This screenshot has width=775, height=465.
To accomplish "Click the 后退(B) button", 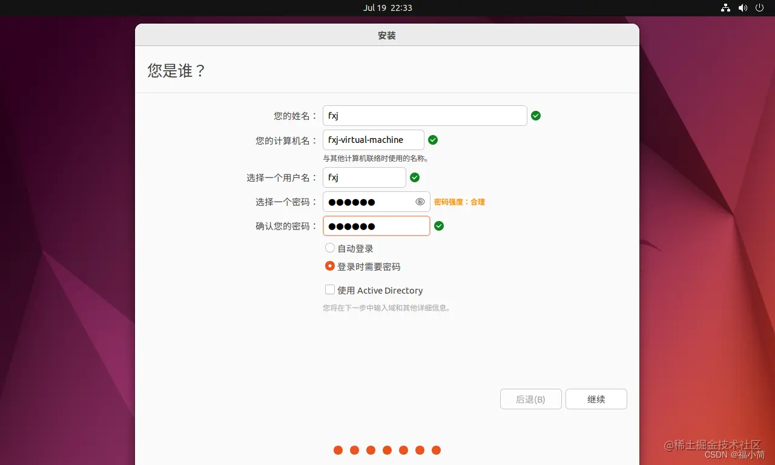I will (531, 399).
